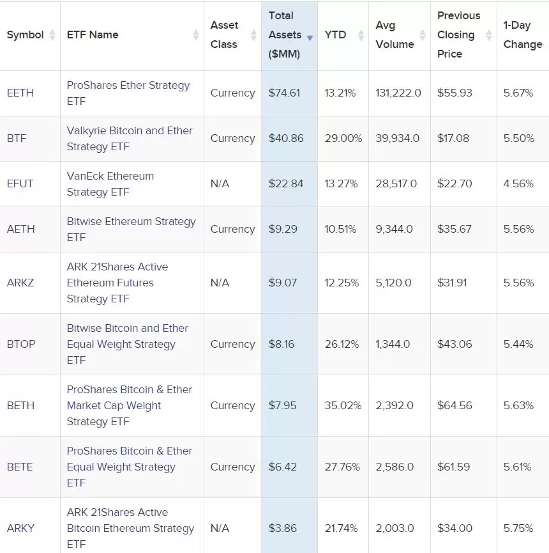Viewport: 549px width, 553px height.
Task: Open Valkyrie Bitcoin and Ether Strategy ETF
Action: coord(130,138)
